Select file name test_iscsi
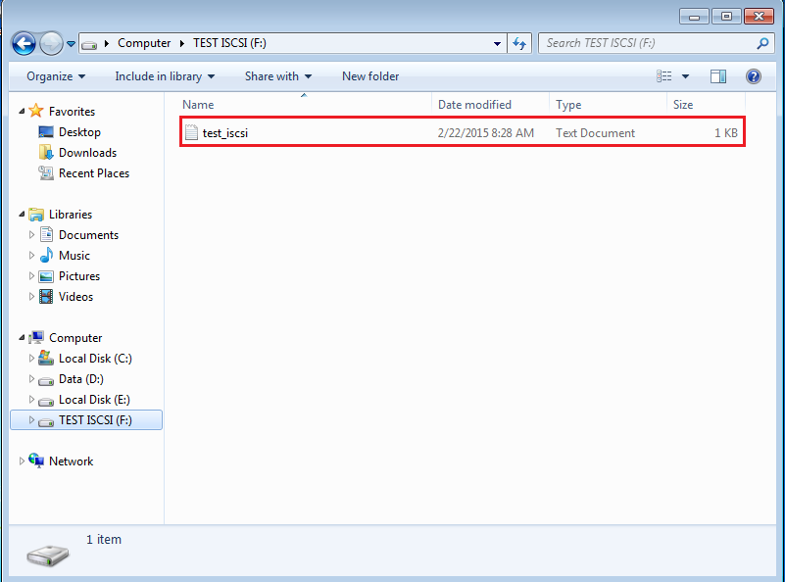The image size is (785, 582). click(224, 133)
